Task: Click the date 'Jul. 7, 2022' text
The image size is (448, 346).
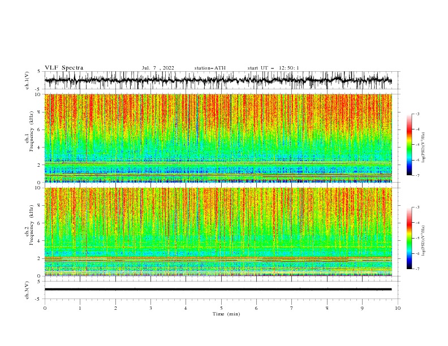Action: click(158, 68)
